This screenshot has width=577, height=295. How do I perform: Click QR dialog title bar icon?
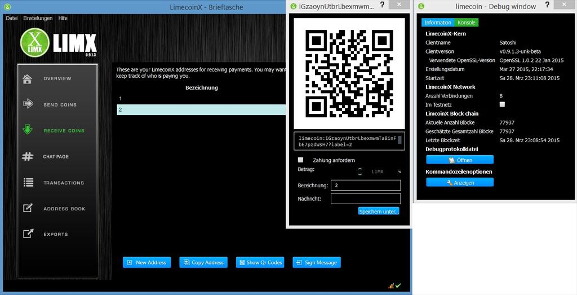[x=293, y=6]
